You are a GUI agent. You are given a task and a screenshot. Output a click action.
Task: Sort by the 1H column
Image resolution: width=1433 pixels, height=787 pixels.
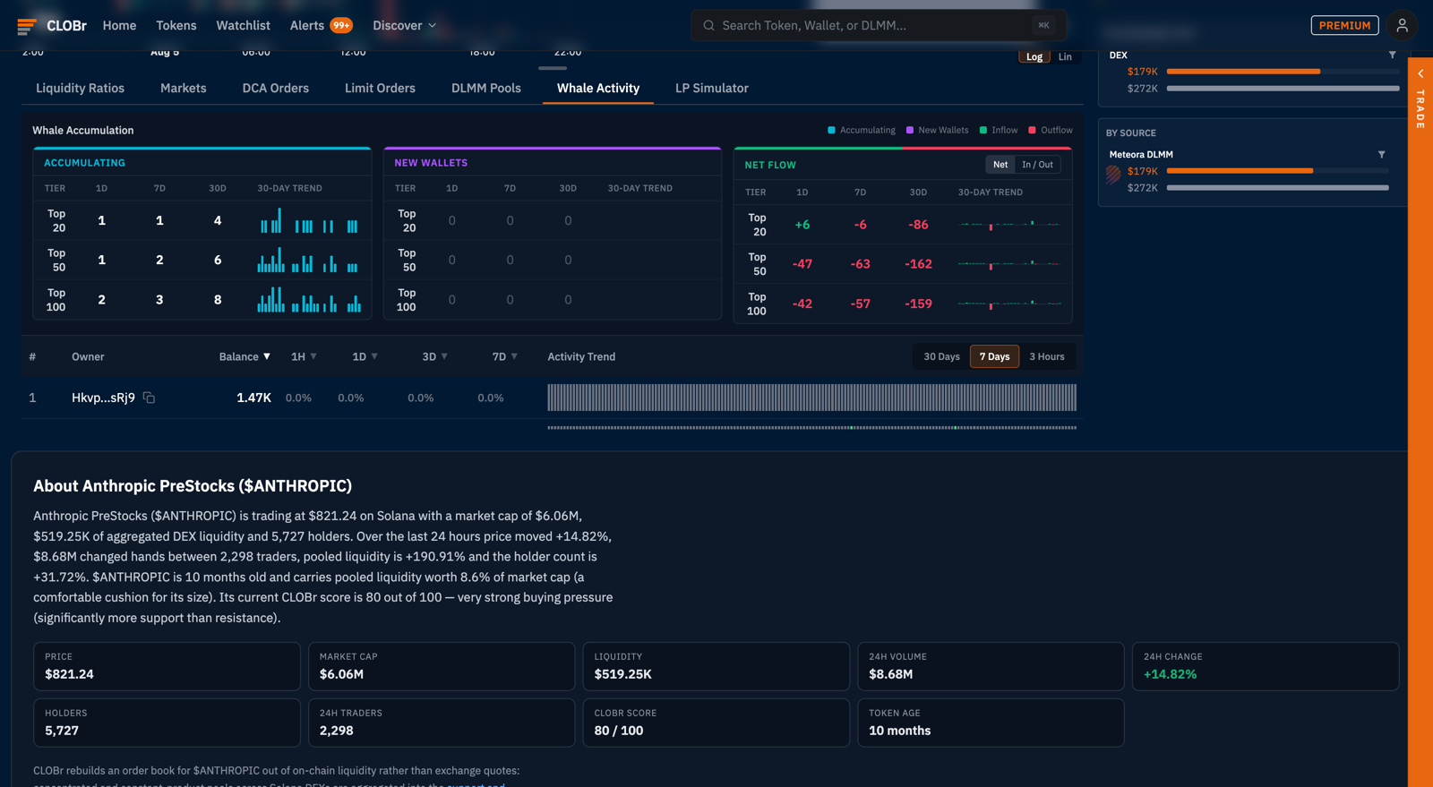click(x=305, y=356)
